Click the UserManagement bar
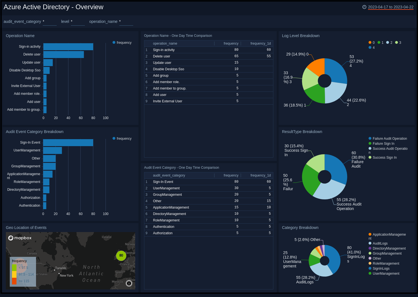 tap(52, 150)
